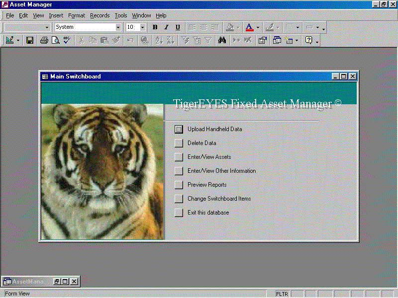398x298 pixels.
Task: Click the Insert Hyperlink globe icon
Action: pyautogui.click(x=145, y=40)
